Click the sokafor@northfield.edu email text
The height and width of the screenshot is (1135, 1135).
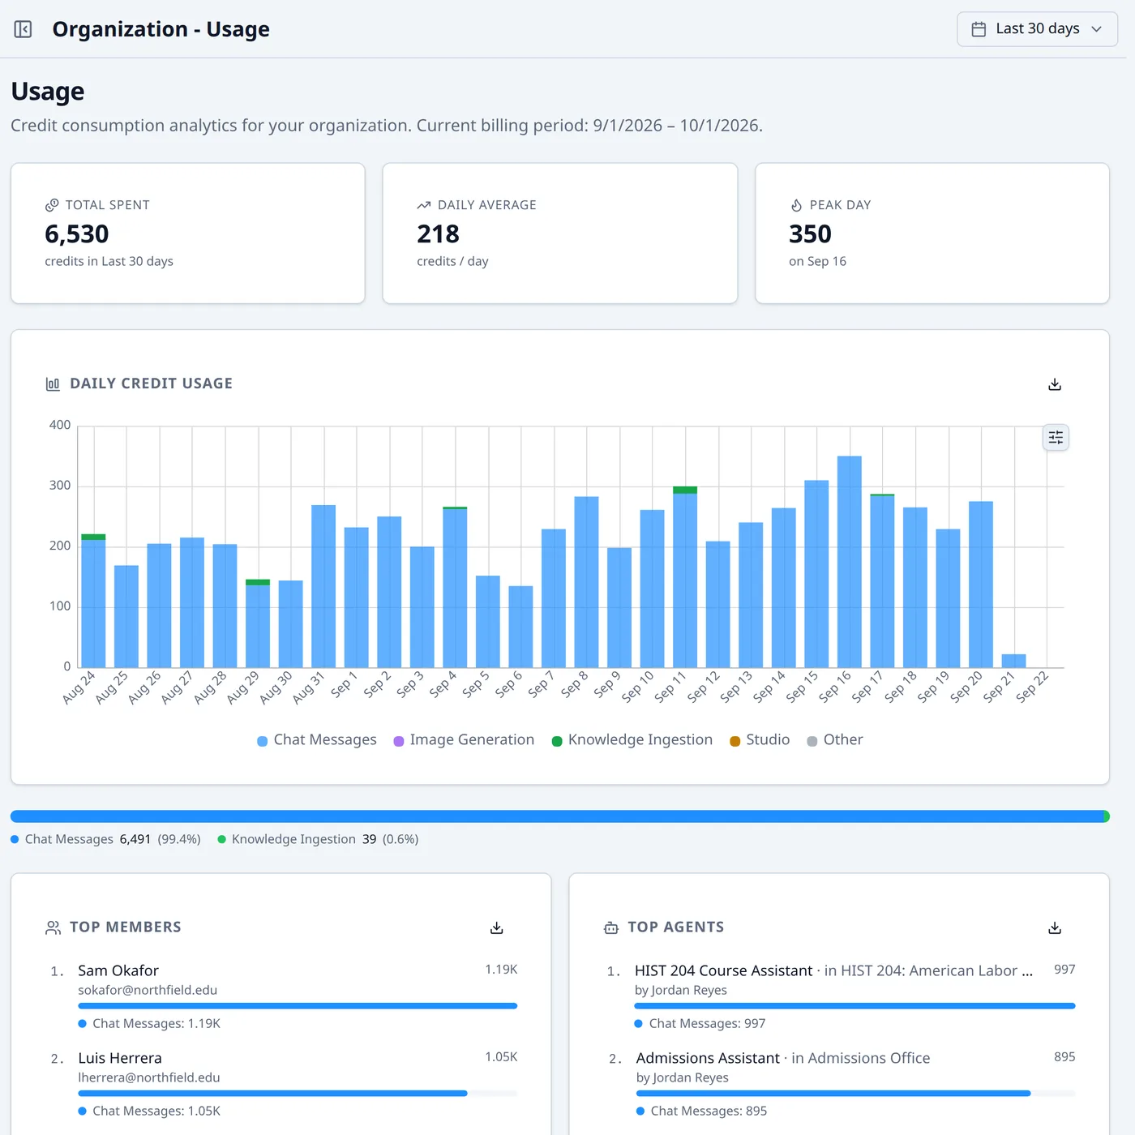point(148,990)
